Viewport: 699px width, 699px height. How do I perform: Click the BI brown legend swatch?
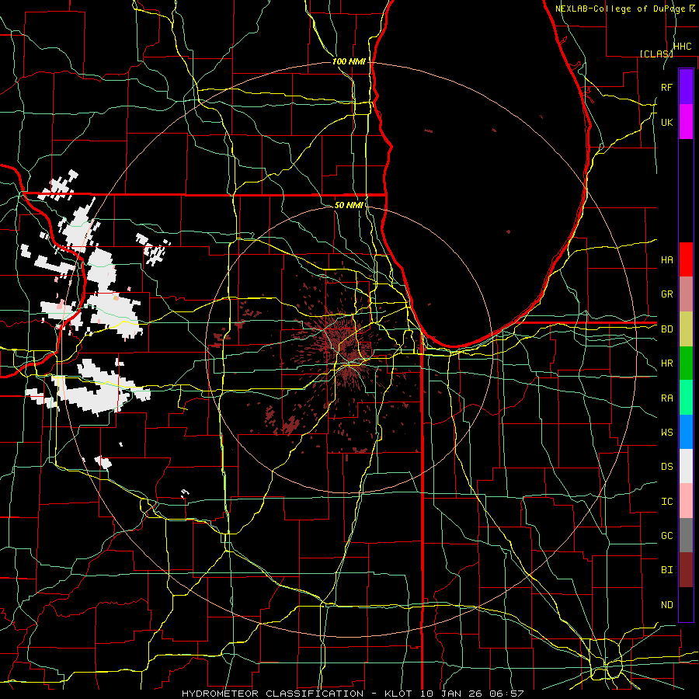point(686,570)
